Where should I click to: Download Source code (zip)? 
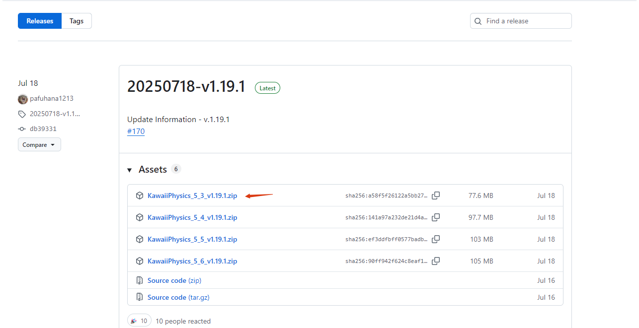[x=174, y=280]
